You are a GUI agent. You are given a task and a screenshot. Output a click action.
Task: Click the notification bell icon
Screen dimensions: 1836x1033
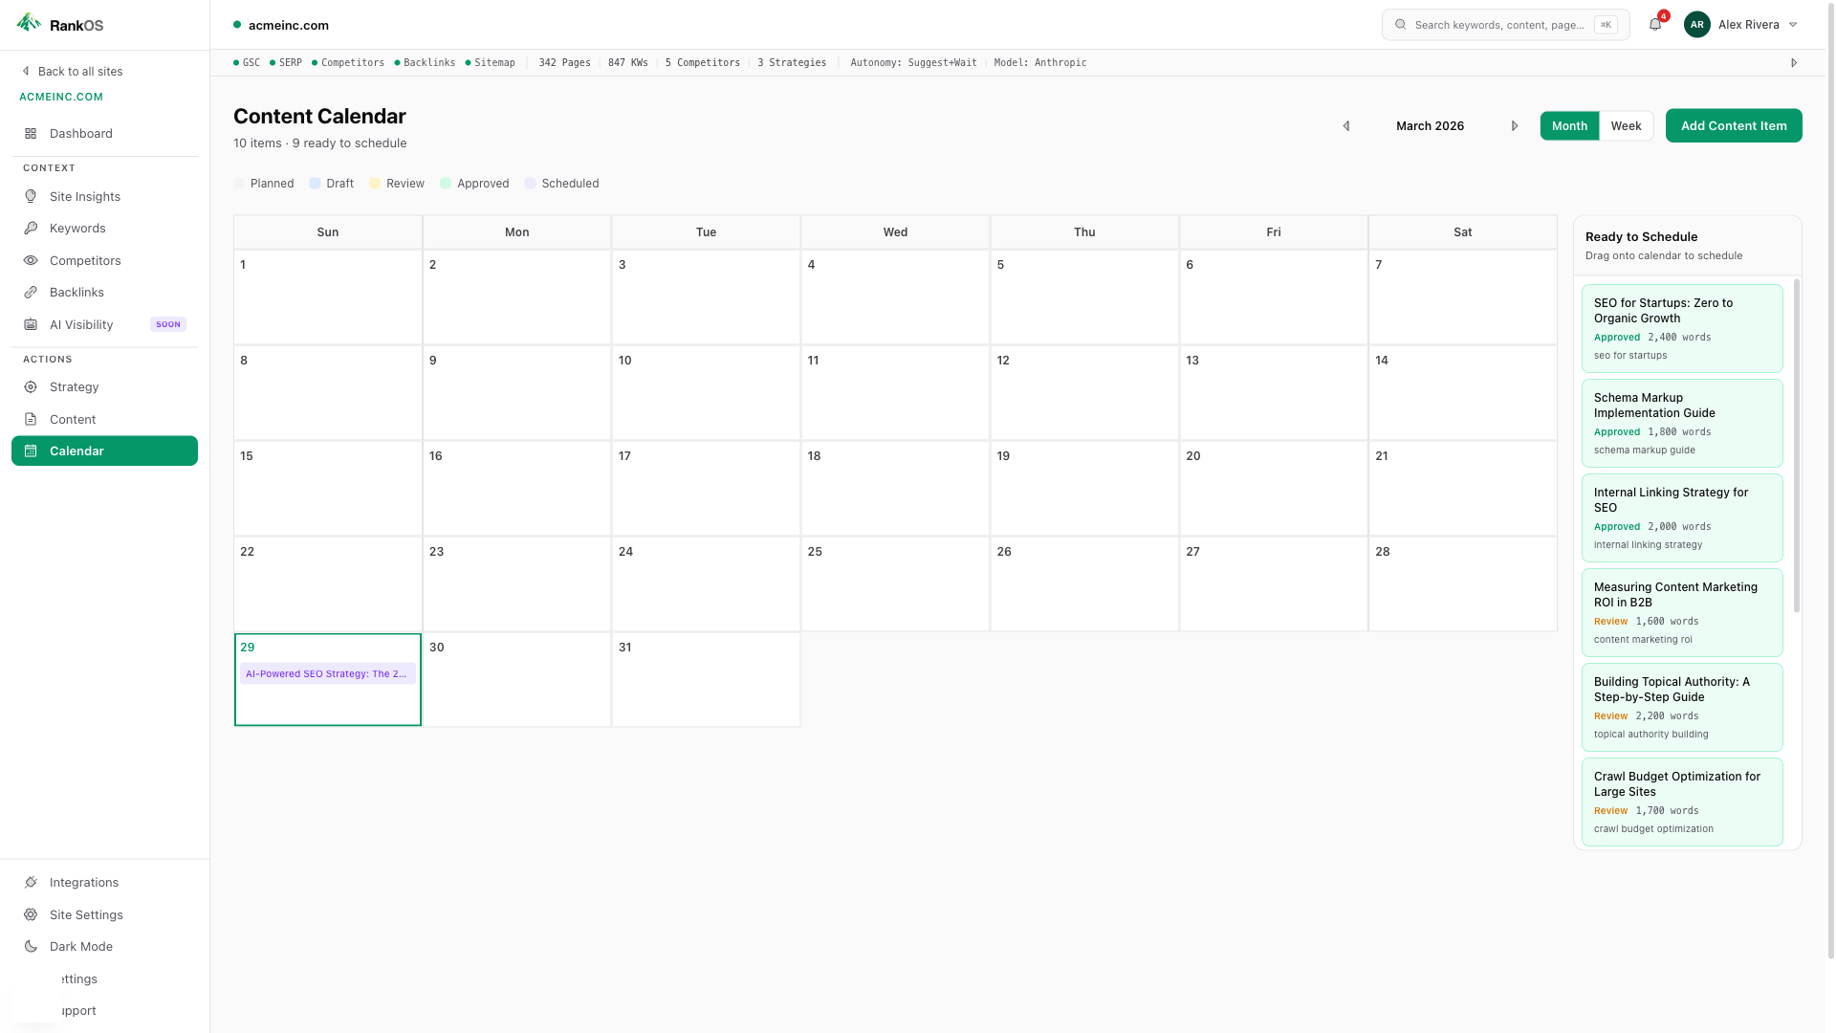(x=1654, y=24)
